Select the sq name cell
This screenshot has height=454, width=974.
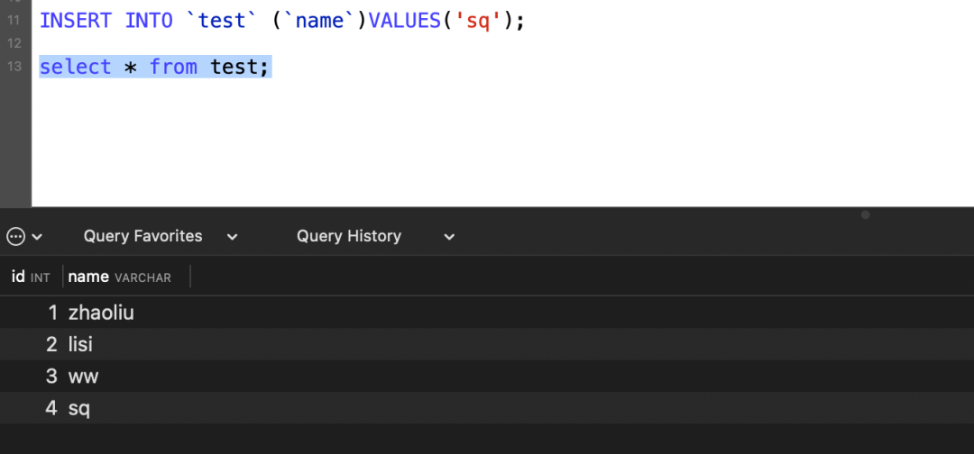click(79, 408)
